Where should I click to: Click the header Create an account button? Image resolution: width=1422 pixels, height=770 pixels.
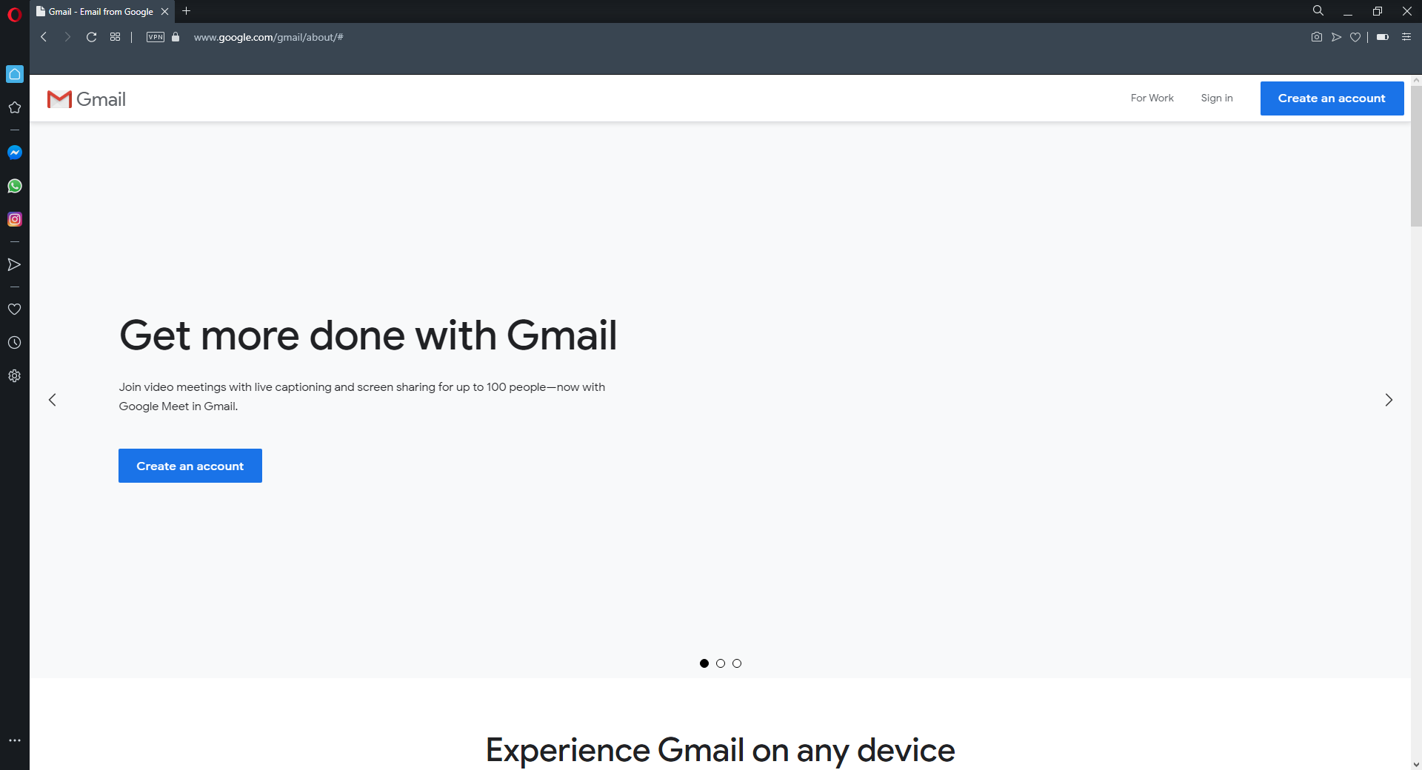[x=1332, y=98]
